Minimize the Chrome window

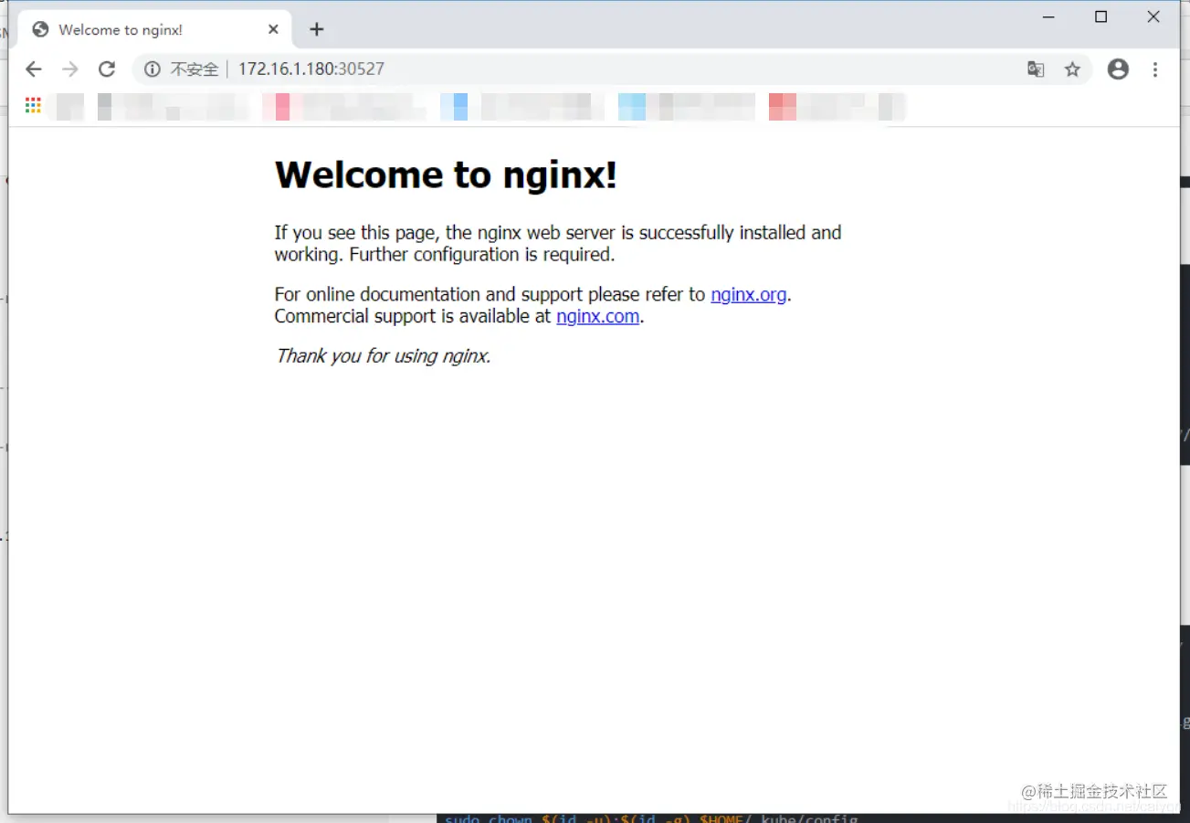pyautogui.click(x=1048, y=17)
